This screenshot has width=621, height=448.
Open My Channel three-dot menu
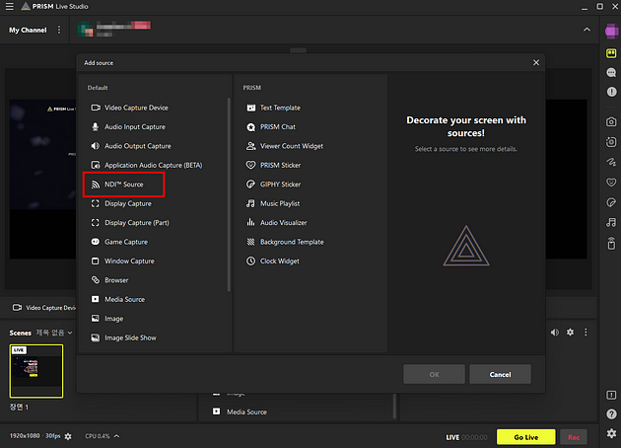58,30
